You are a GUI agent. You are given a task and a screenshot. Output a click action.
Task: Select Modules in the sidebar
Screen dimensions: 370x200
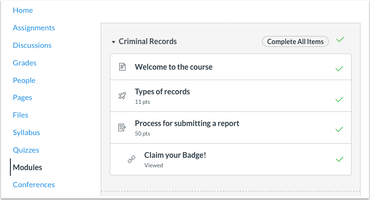pyautogui.click(x=27, y=167)
